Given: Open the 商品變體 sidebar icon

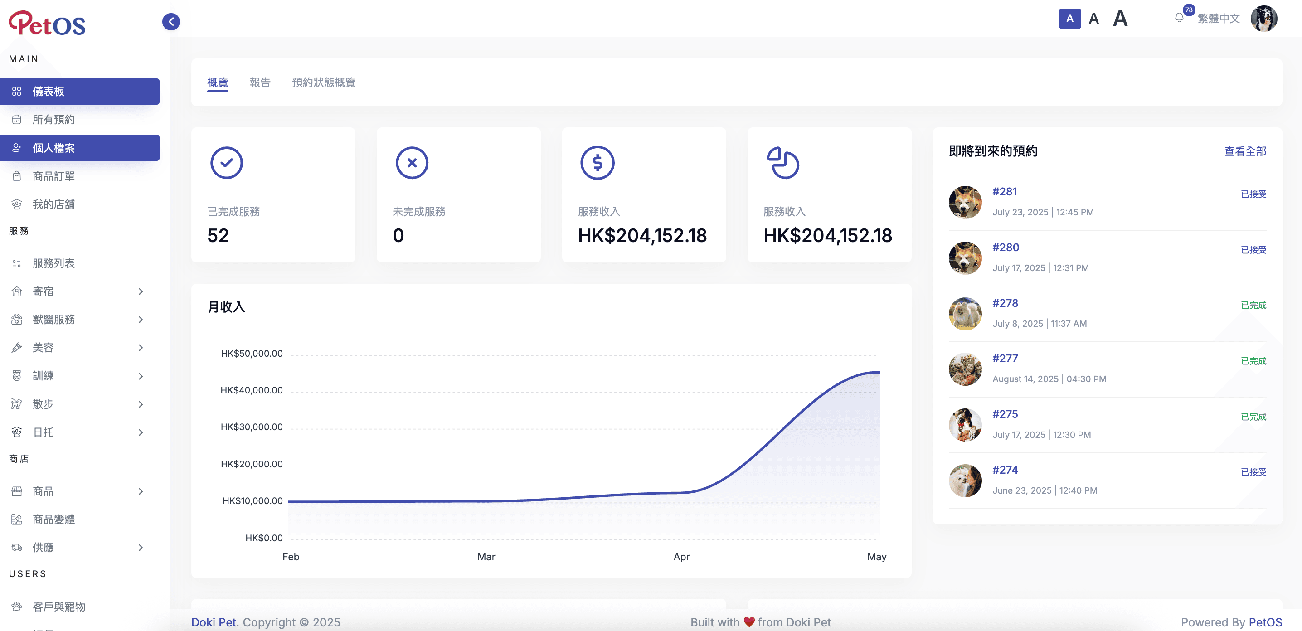Looking at the screenshot, I should coord(17,519).
